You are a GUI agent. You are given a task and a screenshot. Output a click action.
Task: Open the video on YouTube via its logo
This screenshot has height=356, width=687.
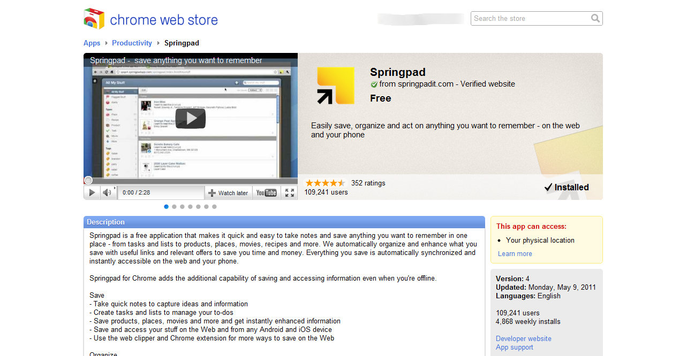266,193
